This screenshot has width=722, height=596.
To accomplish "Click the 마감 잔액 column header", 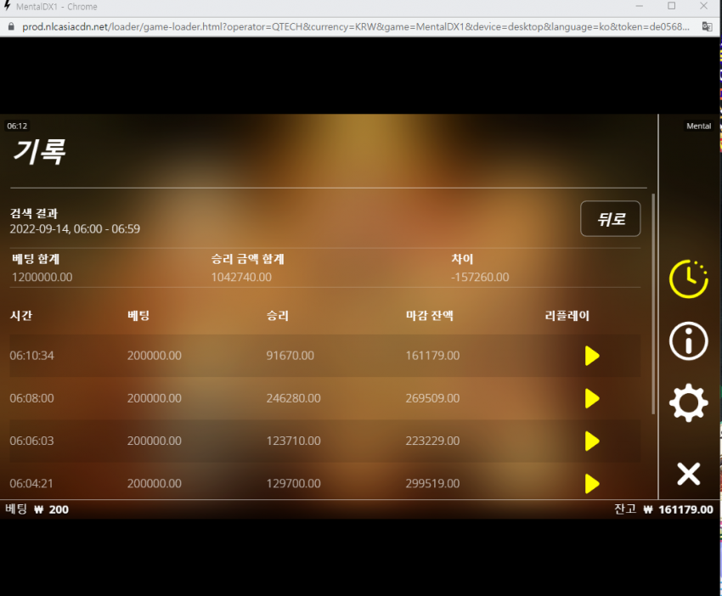I will 430,316.
